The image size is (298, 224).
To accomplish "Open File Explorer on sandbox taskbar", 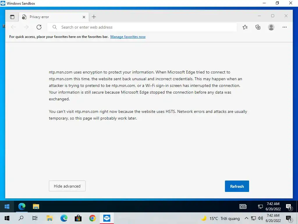I will tap(36, 206).
